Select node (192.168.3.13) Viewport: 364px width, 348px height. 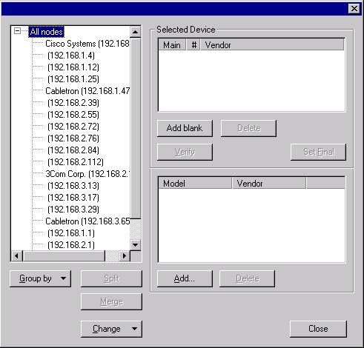point(73,186)
